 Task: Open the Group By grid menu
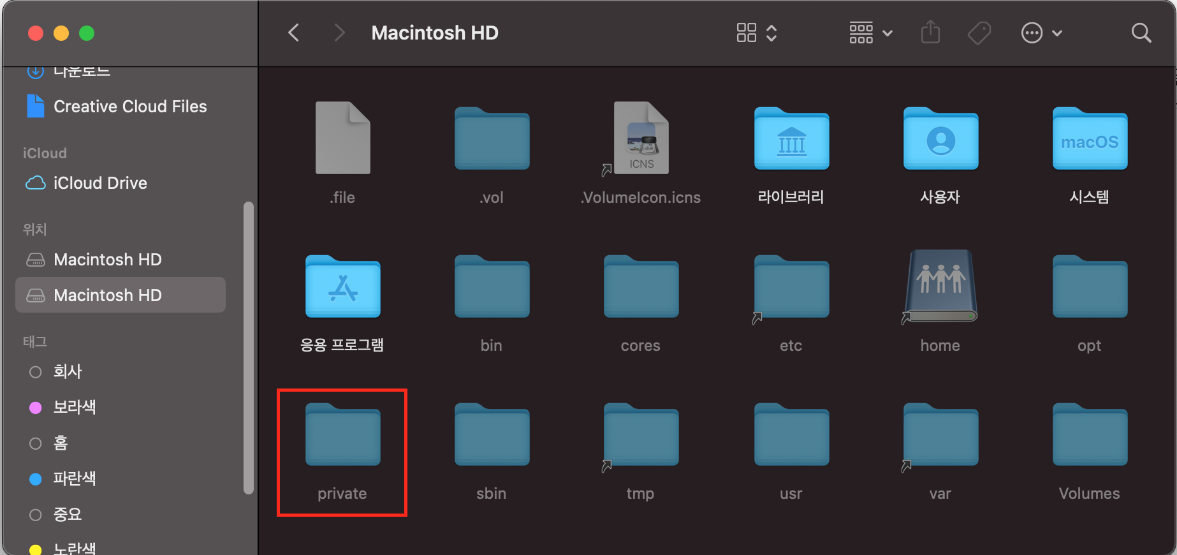pyautogui.click(x=870, y=33)
